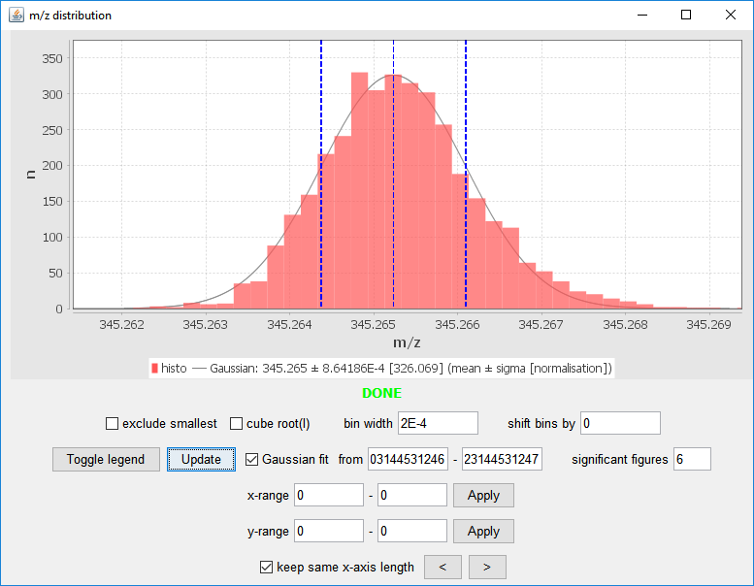Close the m/z distribution window
Image resolution: width=754 pixels, height=586 pixels.
tap(731, 15)
